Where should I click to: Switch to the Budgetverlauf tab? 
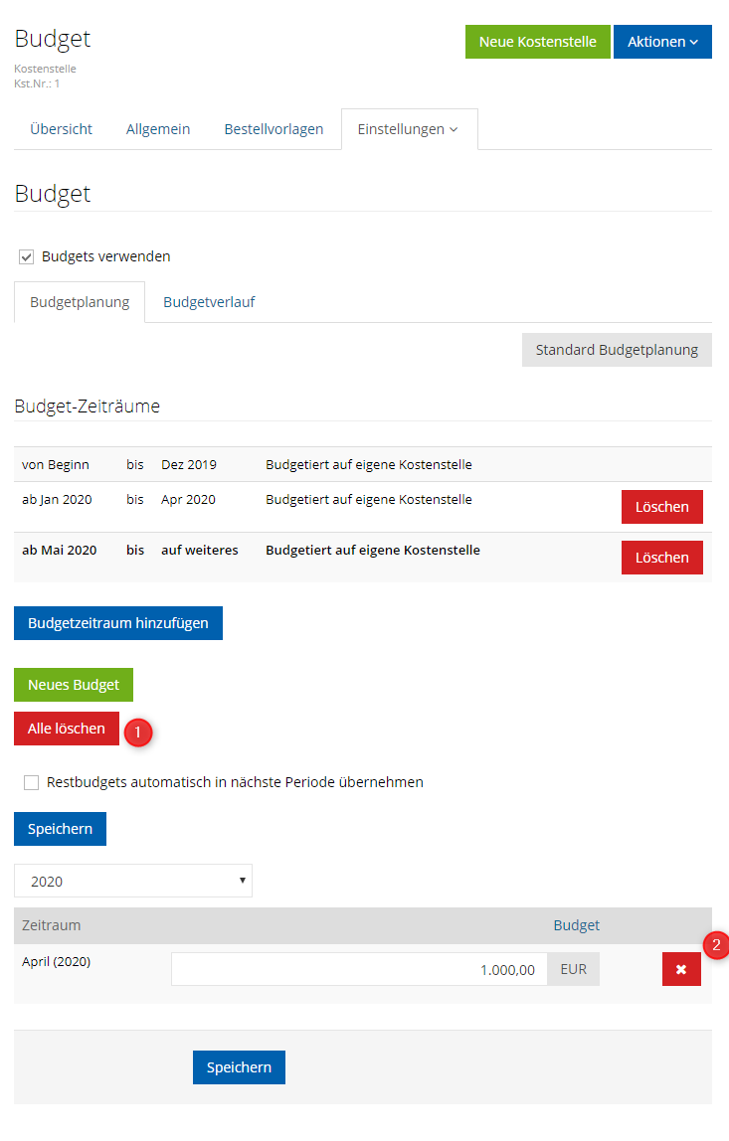(209, 302)
